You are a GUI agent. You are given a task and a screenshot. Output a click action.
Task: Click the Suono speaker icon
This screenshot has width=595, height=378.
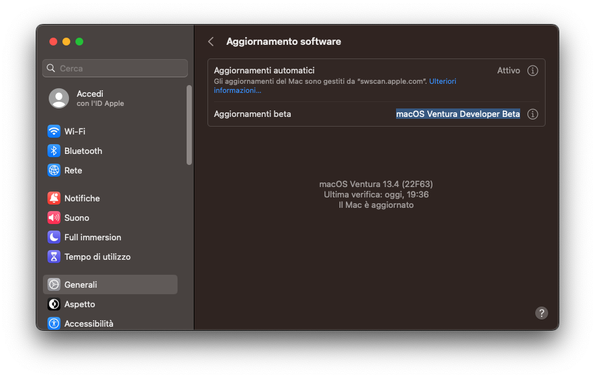54,218
